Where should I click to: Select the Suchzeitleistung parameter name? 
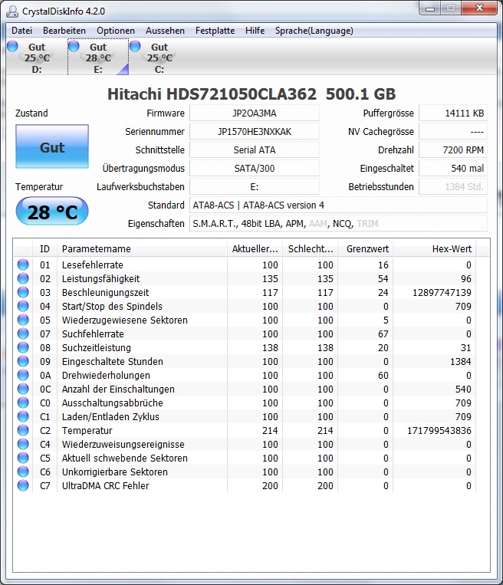tap(97, 348)
